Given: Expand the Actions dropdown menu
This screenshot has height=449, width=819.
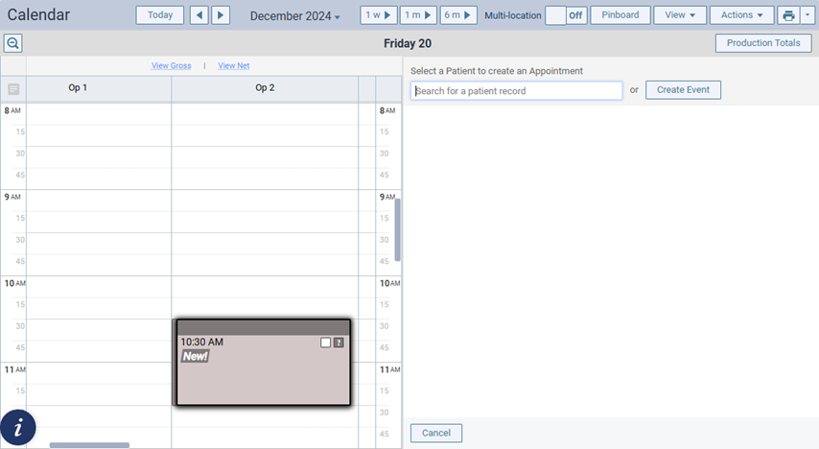Looking at the screenshot, I should click(741, 15).
